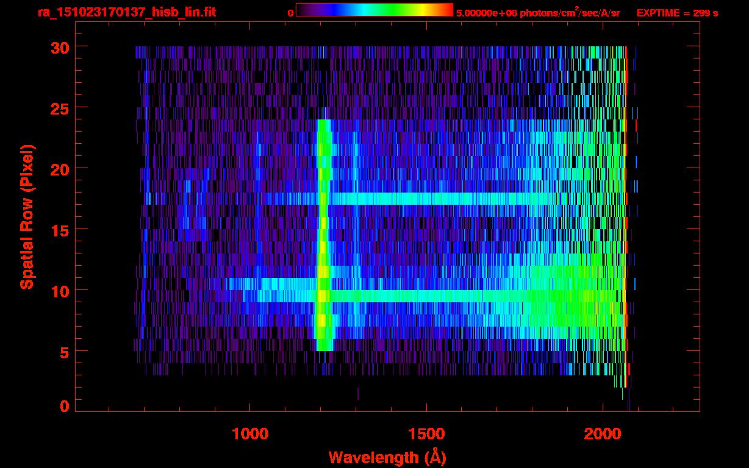749x468 pixels.
Task: Click the Spatial Row (Pixel) axis title
Action: (27, 216)
